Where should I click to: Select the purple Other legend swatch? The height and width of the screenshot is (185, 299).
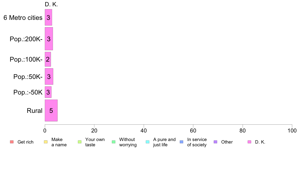215,142
